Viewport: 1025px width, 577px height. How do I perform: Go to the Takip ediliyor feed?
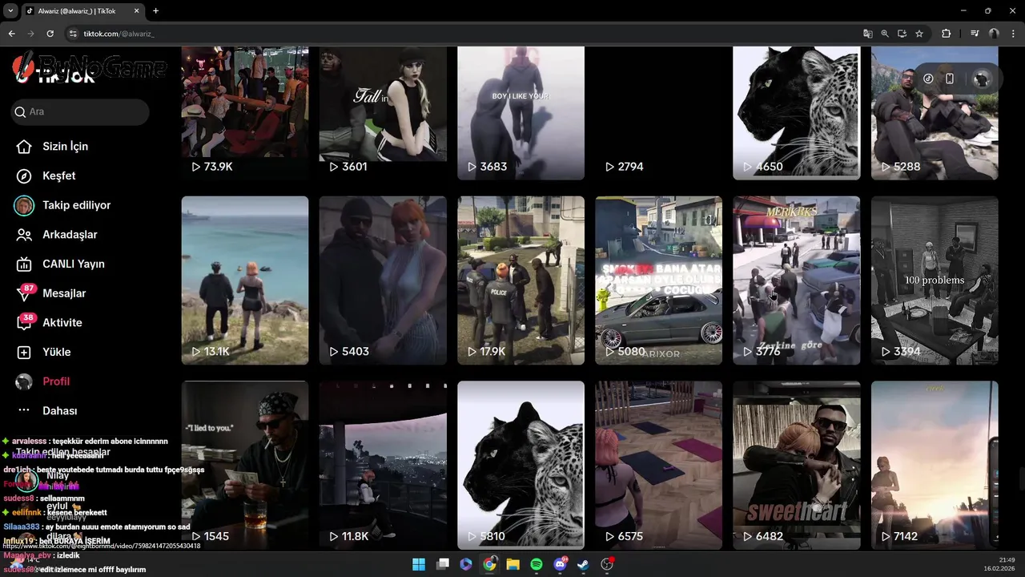(63, 205)
